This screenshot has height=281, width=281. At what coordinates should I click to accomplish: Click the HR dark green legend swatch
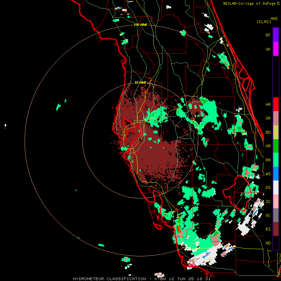pos(276,146)
